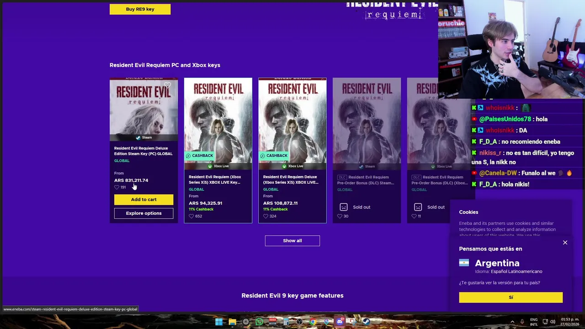Image resolution: width=585 pixels, height=329 pixels.
Task: Click the chat username PaisesUnidos78
Action: [505, 119]
